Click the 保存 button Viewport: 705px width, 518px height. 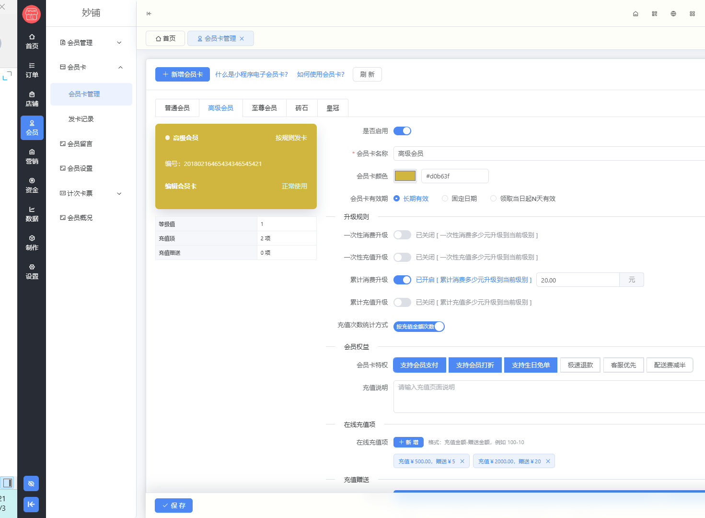pyautogui.click(x=173, y=506)
